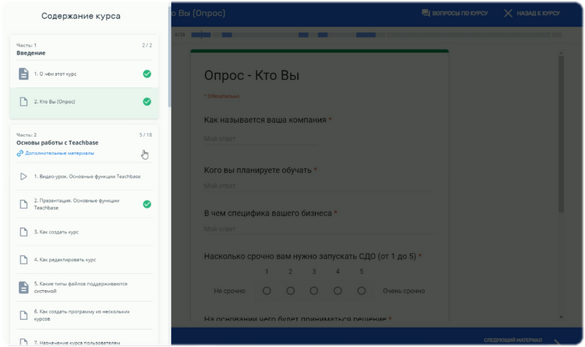The image size is (585, 347).
Task: Click the business specifics answer field
Action: pos(319,229)
